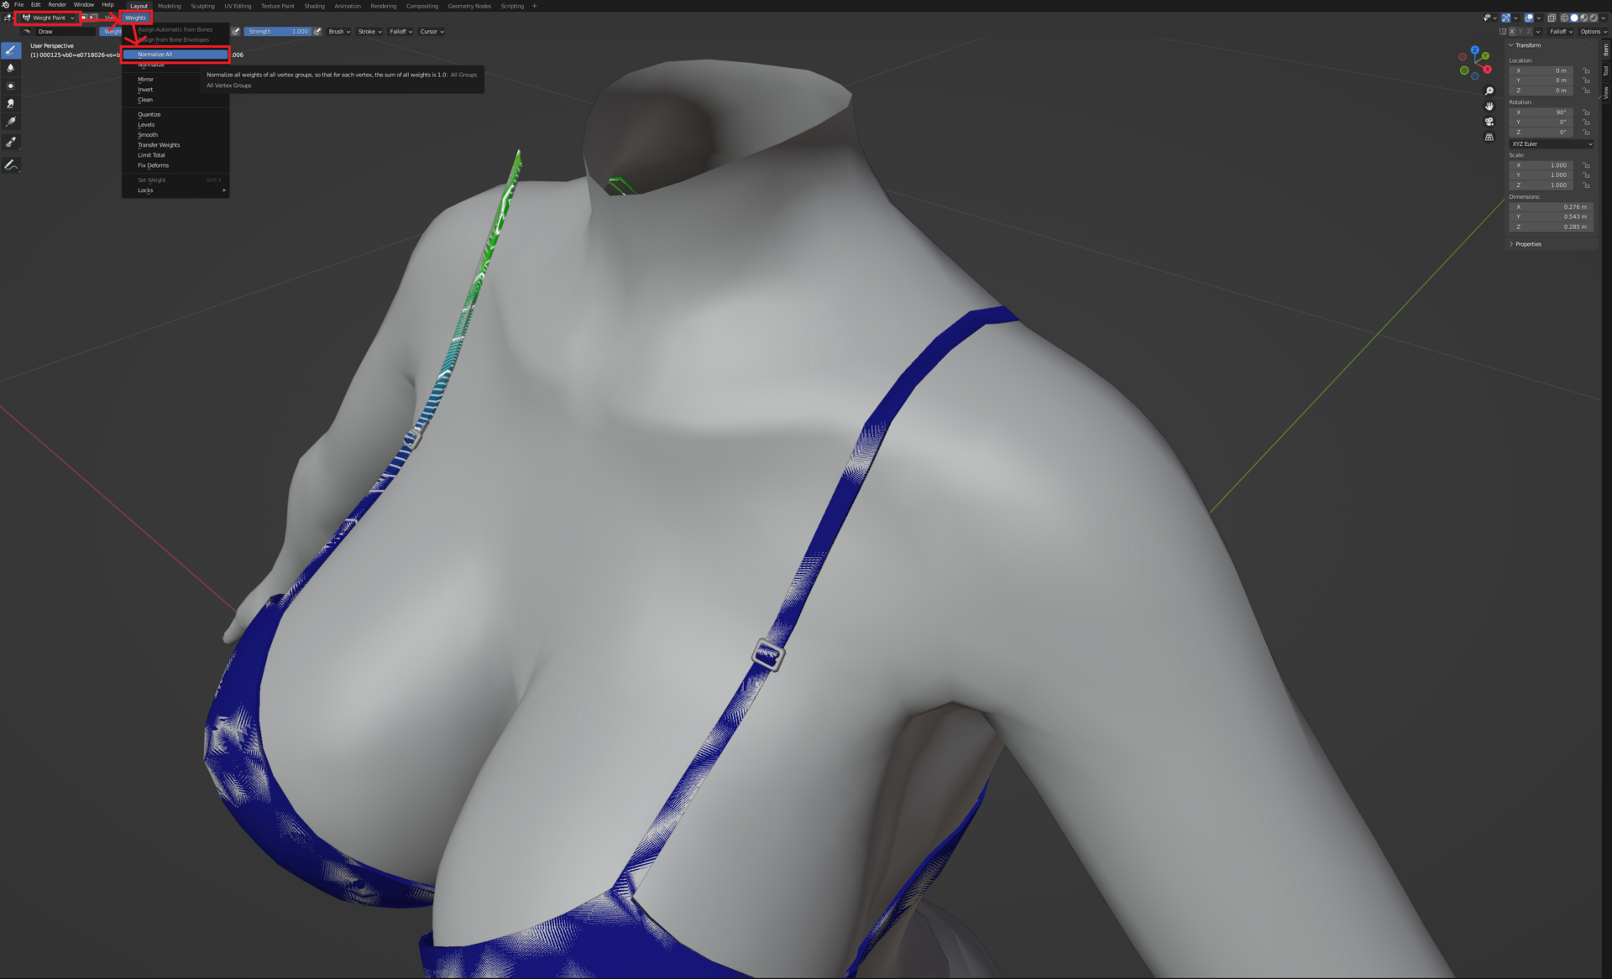
Task: Toggle X axis symmetry
Action: coord(1512,32)
